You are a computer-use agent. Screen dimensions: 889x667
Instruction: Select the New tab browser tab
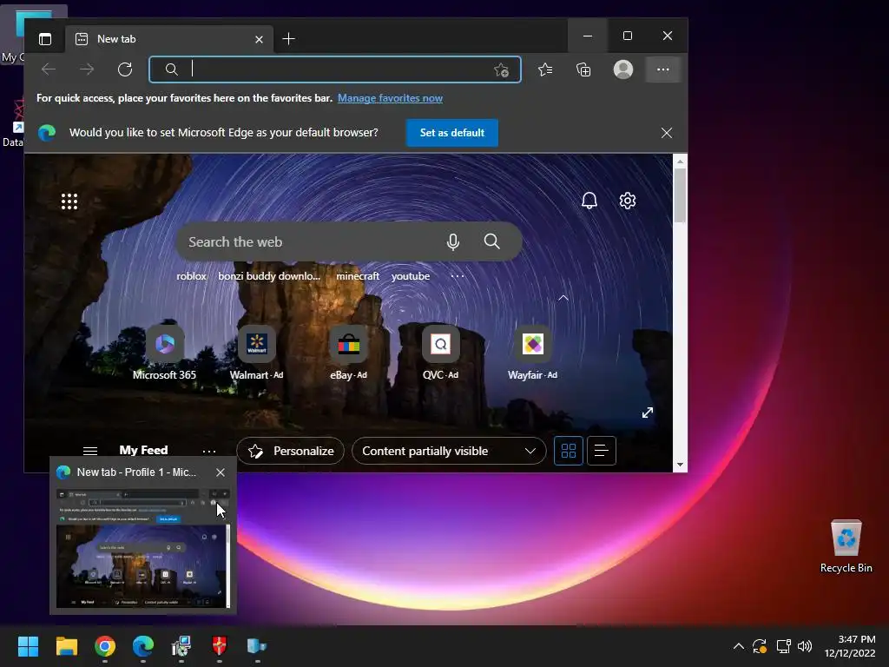pos(169,39)
